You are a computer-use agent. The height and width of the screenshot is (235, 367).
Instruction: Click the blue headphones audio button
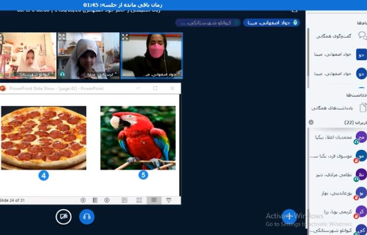[87, 216]
